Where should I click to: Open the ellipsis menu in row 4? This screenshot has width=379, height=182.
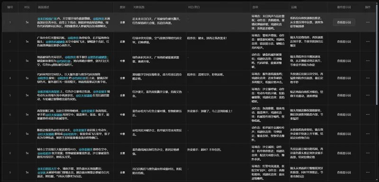tap(368, 78)
